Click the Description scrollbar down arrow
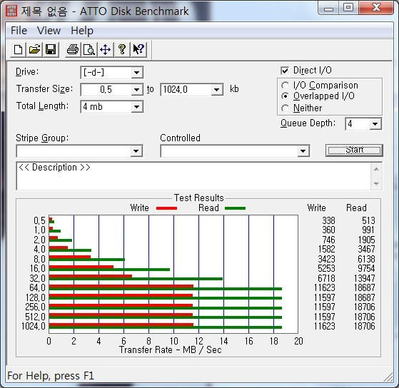This screenshot has width=399, height=388. (x=376, y=183)
